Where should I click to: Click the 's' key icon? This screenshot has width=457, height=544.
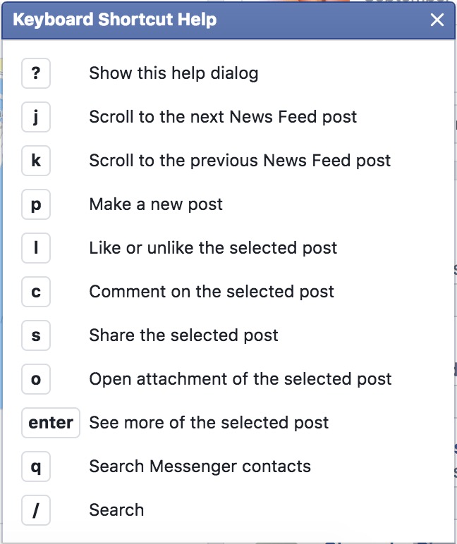(36, 335)
